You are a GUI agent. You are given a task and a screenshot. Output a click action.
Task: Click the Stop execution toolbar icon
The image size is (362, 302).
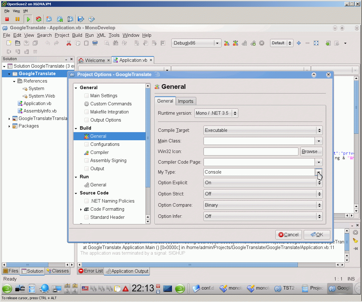[x=262, y=43]
